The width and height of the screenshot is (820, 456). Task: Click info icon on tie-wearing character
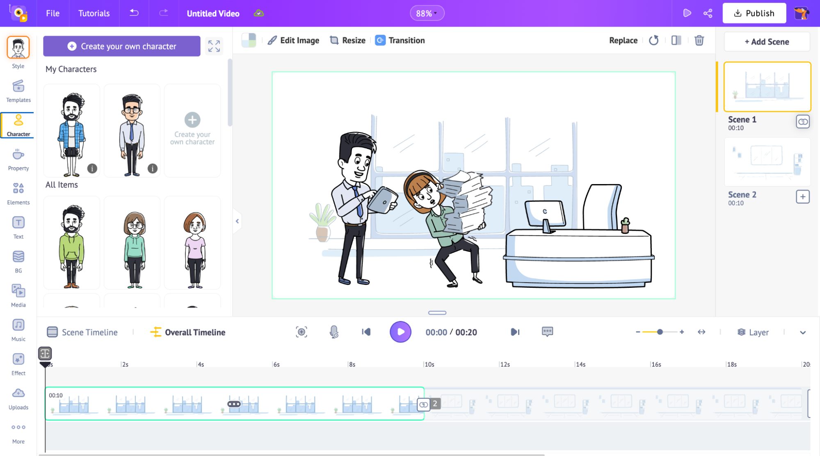tap(153, 169)
